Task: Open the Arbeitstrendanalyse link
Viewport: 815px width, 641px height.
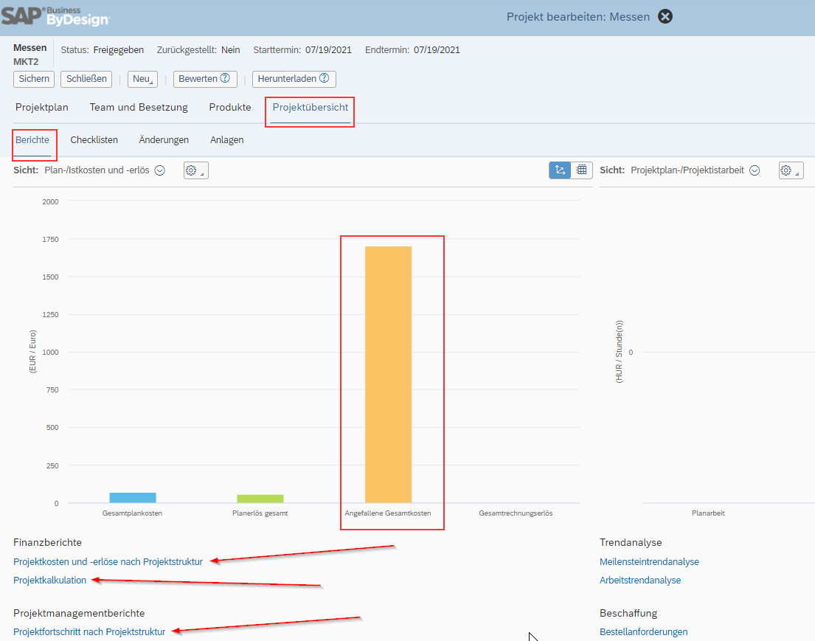Action: (x=640, y=581)
